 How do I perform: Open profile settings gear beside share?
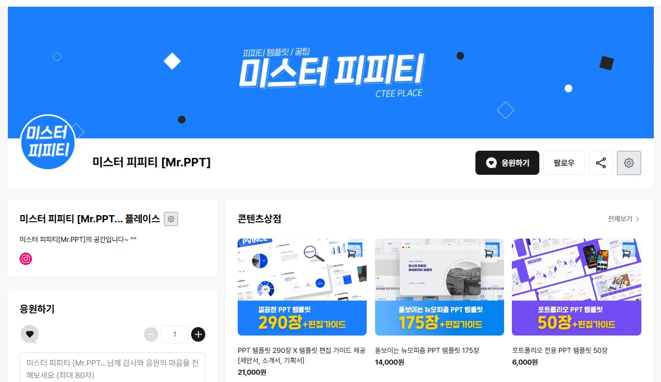tap(628, 162)
